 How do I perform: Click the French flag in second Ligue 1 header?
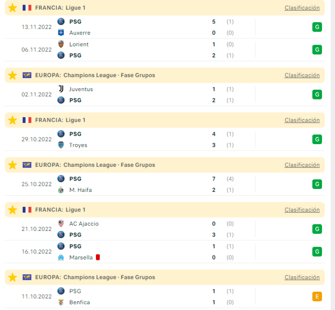(27, 120)
